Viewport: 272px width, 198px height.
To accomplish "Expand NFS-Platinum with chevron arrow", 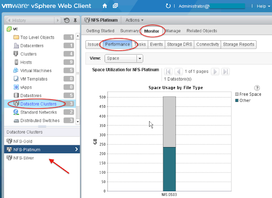I will coord(76,149).
